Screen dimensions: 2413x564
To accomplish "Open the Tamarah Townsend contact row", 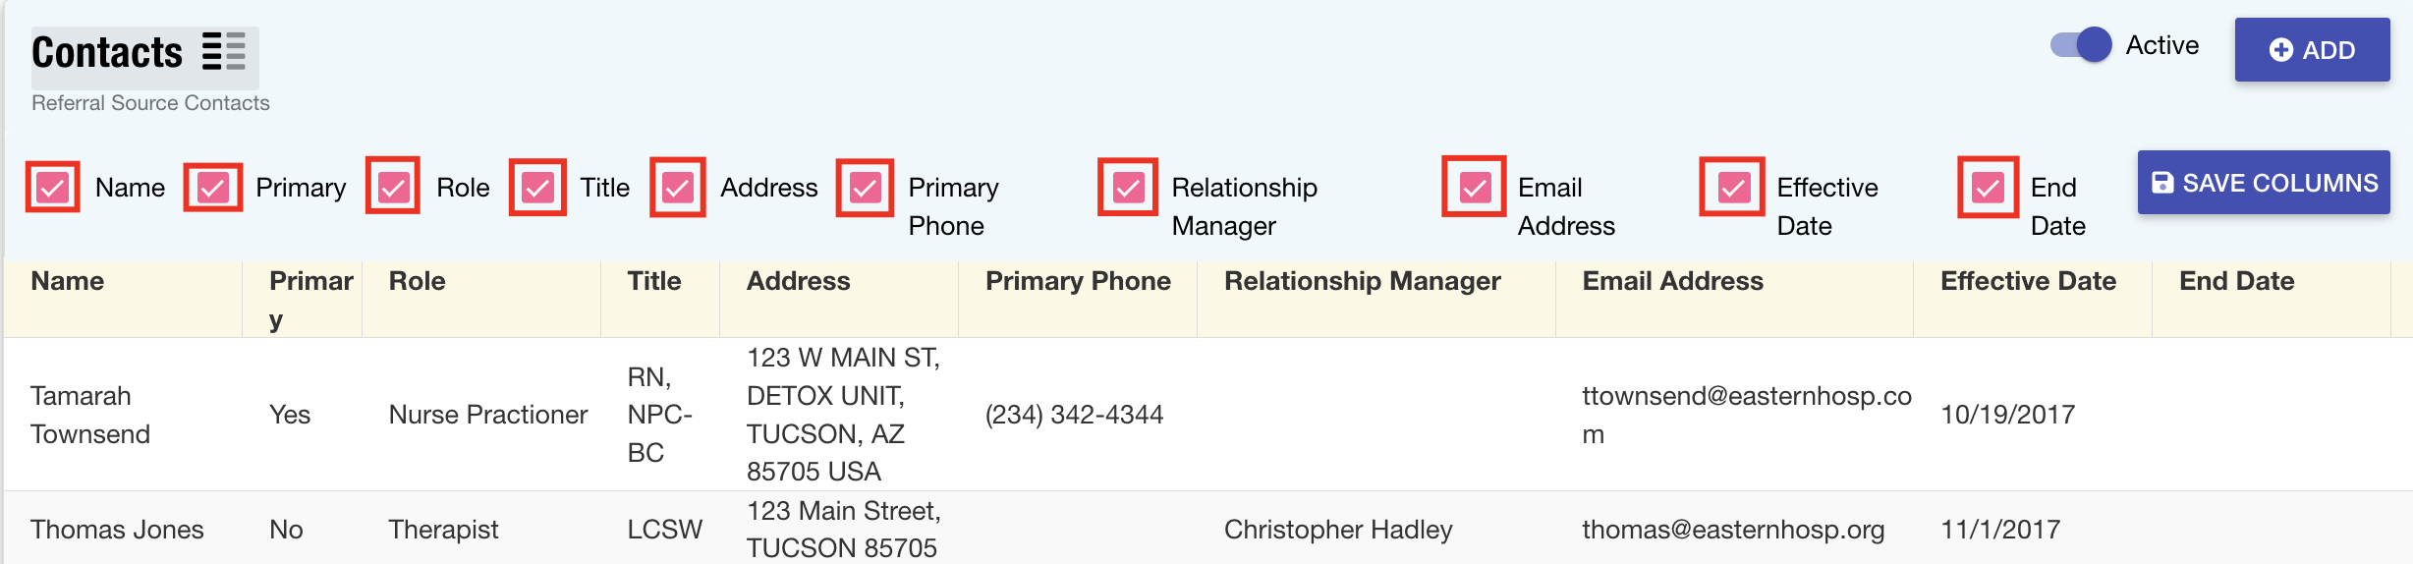I will (x=90, y=415).
